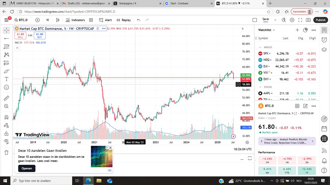Click the 61.80 BUY button
The width and height of the screenshot is (330, 185).
tap(40, 35)
